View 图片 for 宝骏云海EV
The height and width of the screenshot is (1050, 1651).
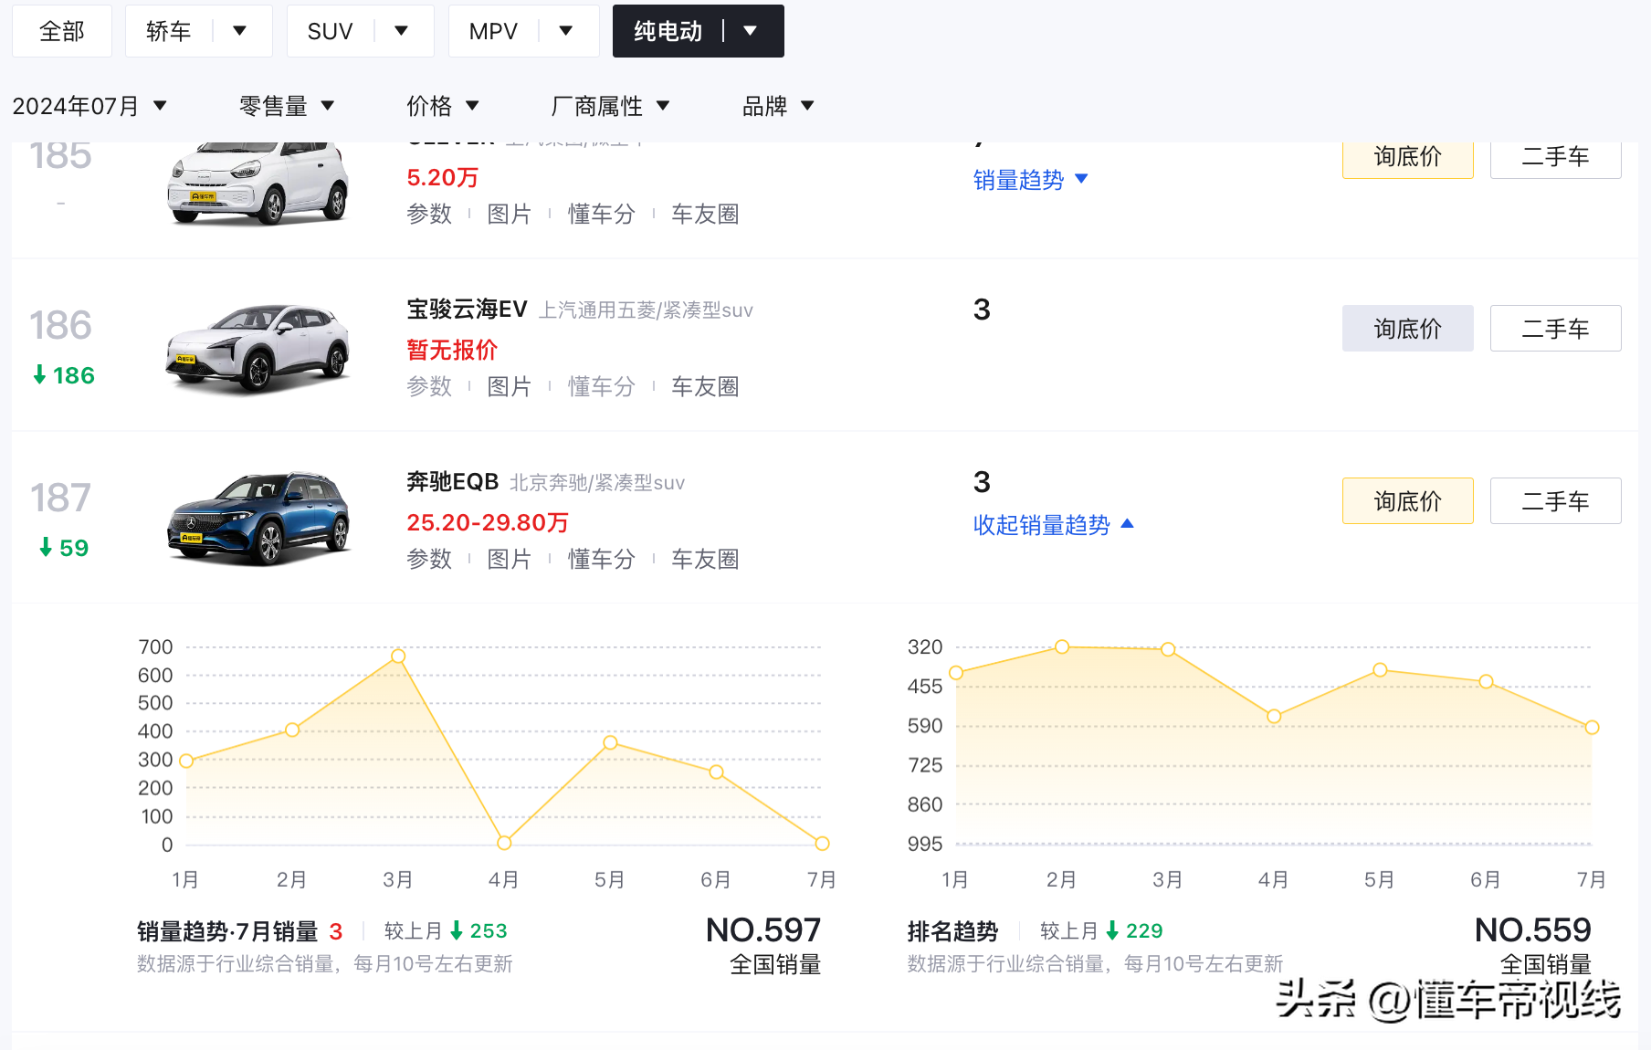(510, 386)
